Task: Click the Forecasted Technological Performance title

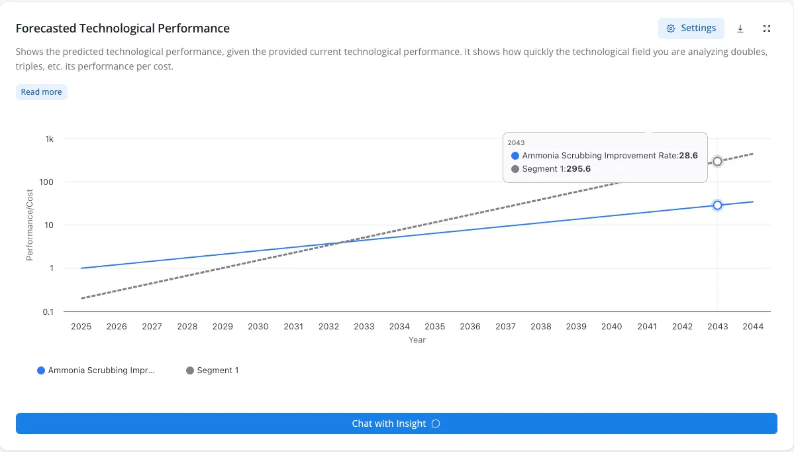Action: coord(123,28)
